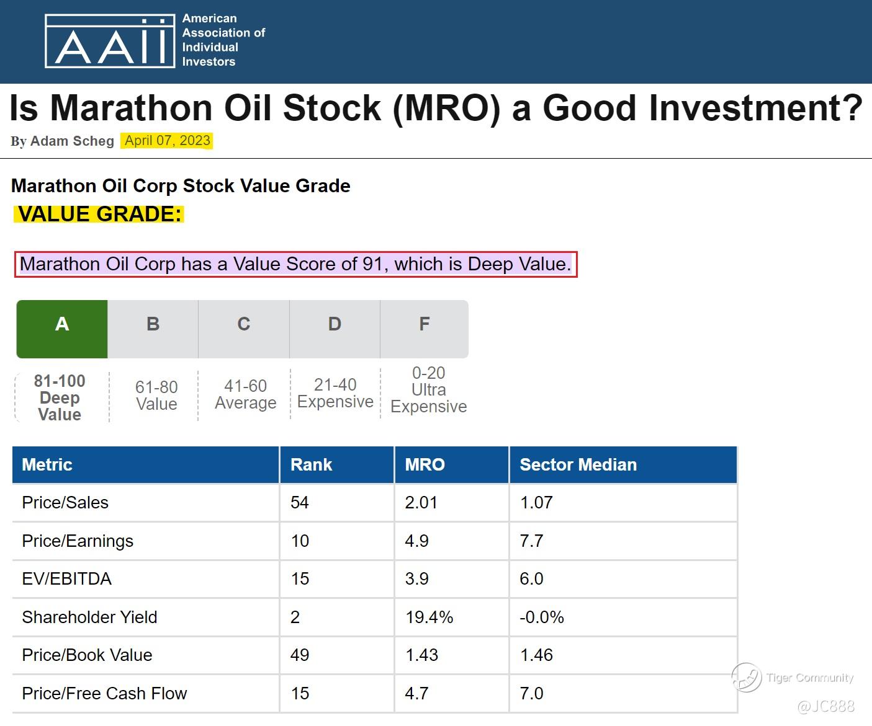Click MRO Price/Earnings value 4.9
The height and width of the screenshot is (726, 872).
click(x=416, y=541)
